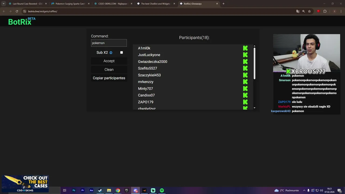Open File Explorer from the taskbar

point(109,190)
